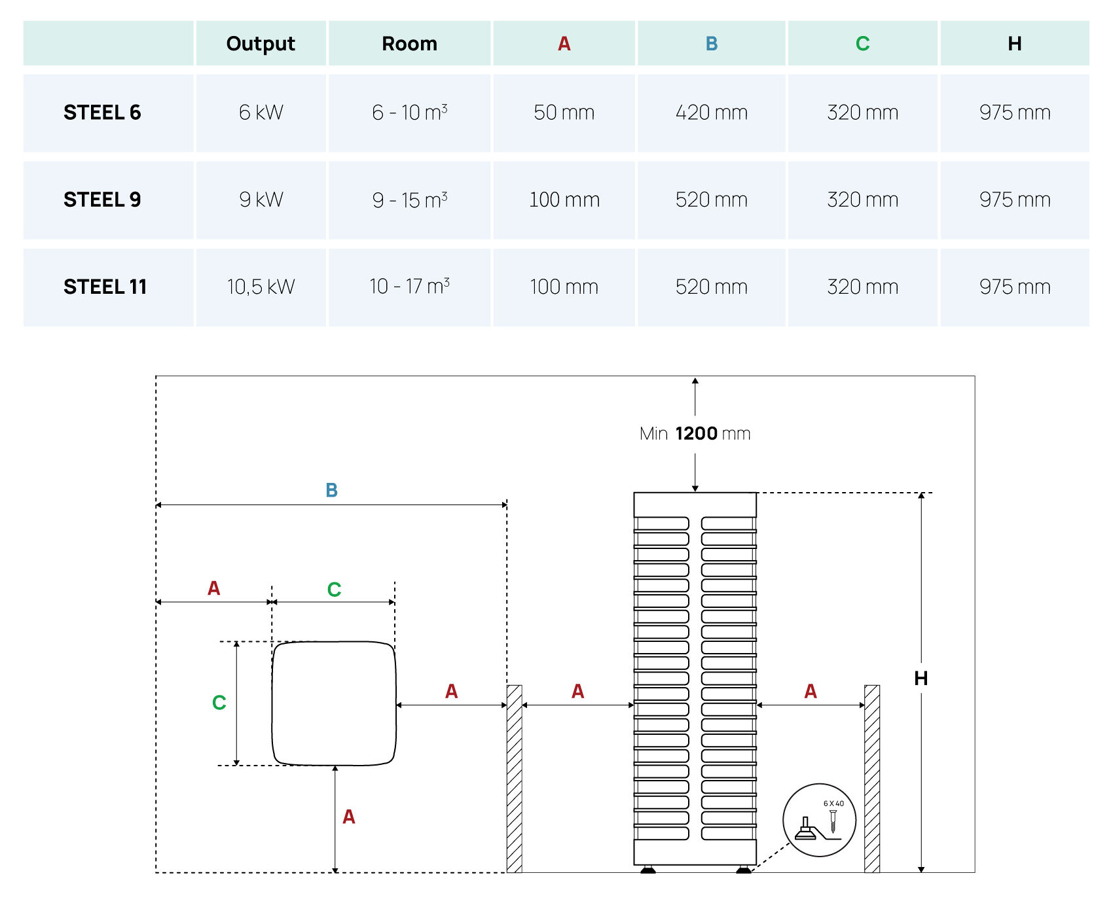Click the blue B column header
The height and width of the screenshot is (903, 1113).
coord(712,44)
